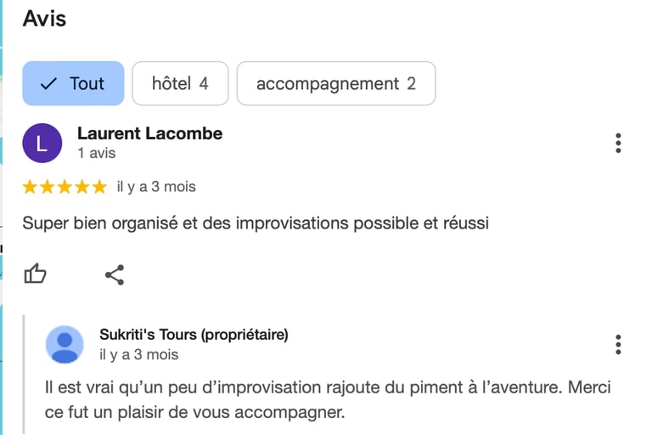Viewport: 652px width, 435px height.
Task: Open three-dot menu on Sukriti's Tours reply
Action: (618, 344)
